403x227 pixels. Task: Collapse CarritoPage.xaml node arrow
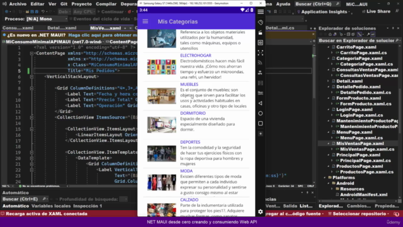[x=329, y=47]
